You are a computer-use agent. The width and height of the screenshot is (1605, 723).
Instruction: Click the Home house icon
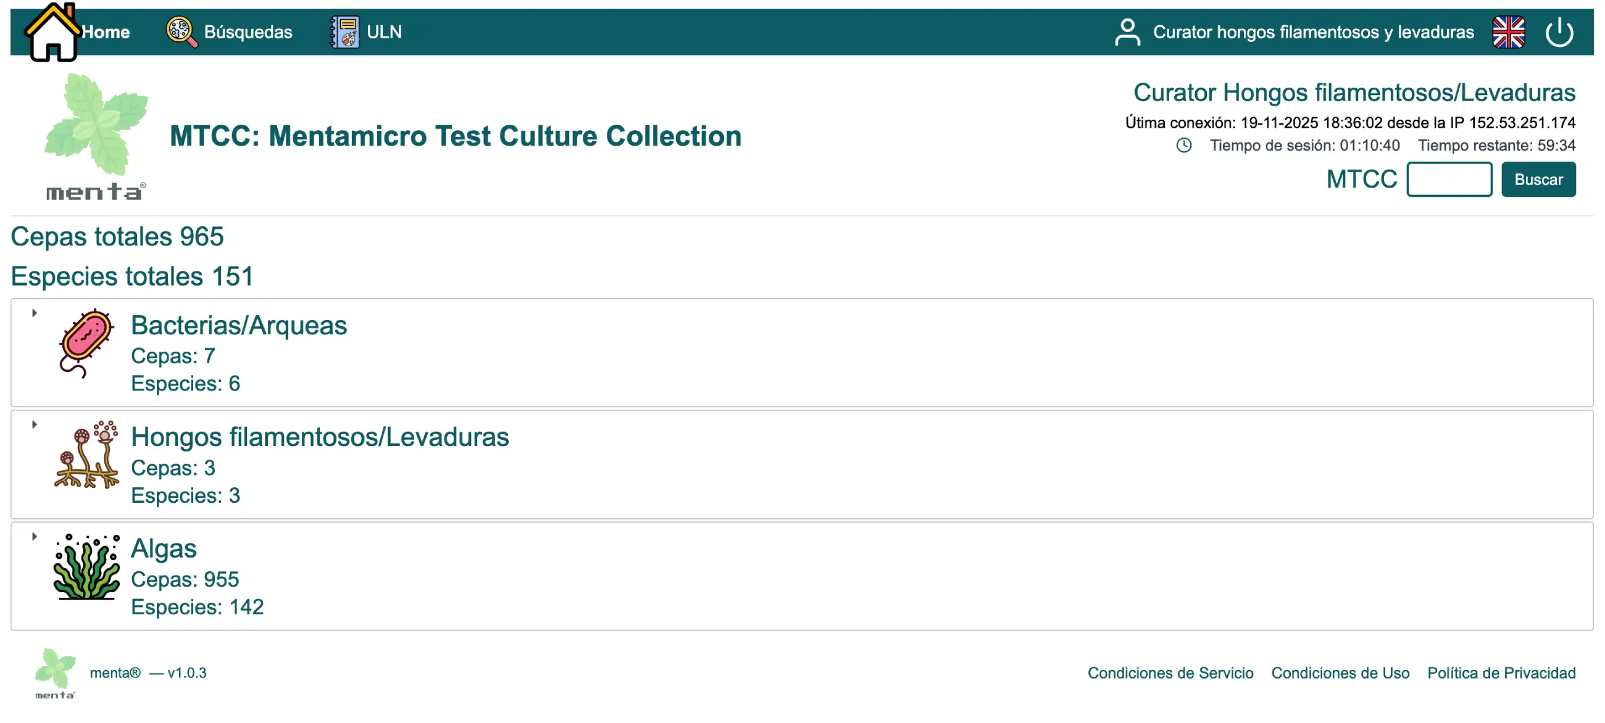[x=52, y=32]
